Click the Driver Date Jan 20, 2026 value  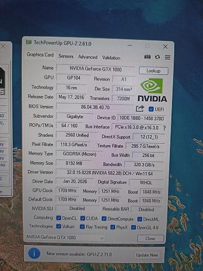pos(75,181)
